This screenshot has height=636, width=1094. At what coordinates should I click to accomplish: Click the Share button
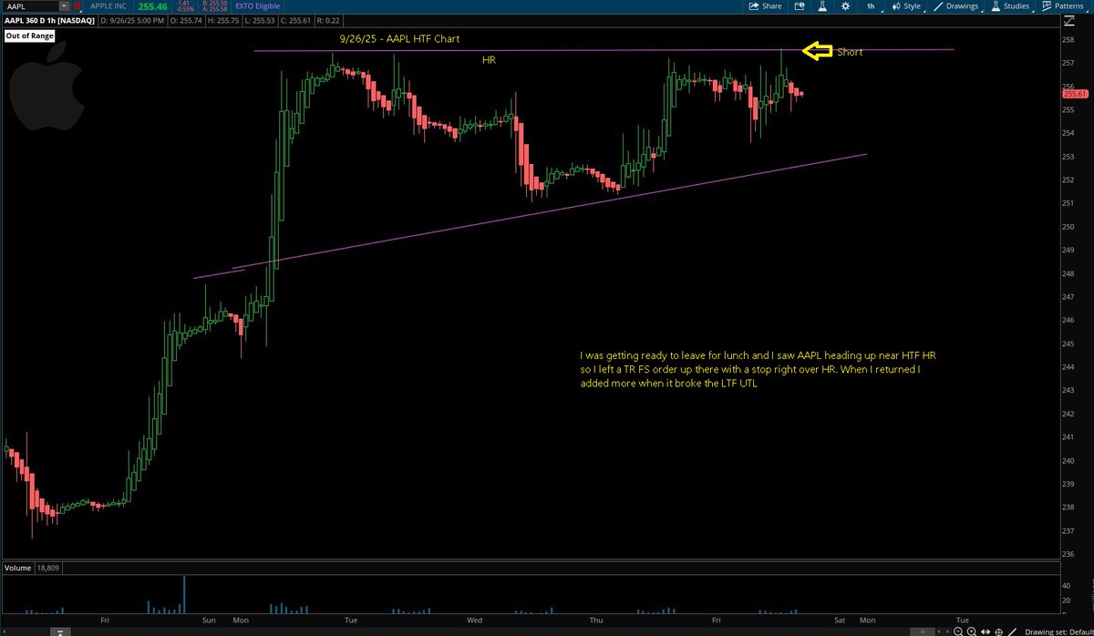pyautogui.click(x=765, y=6)
